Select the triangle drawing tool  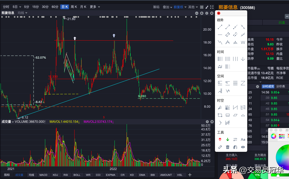(x=243, y=115)
